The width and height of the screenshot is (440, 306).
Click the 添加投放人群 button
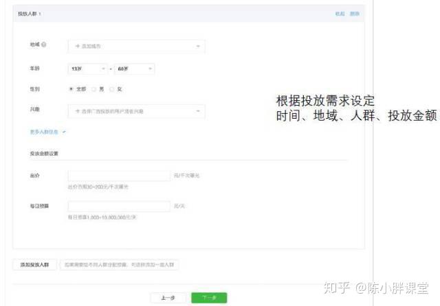point(34,265)
